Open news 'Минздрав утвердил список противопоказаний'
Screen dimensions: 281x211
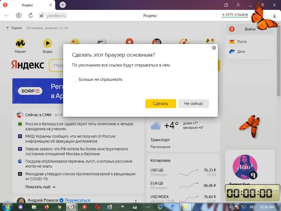coord(80,176)
